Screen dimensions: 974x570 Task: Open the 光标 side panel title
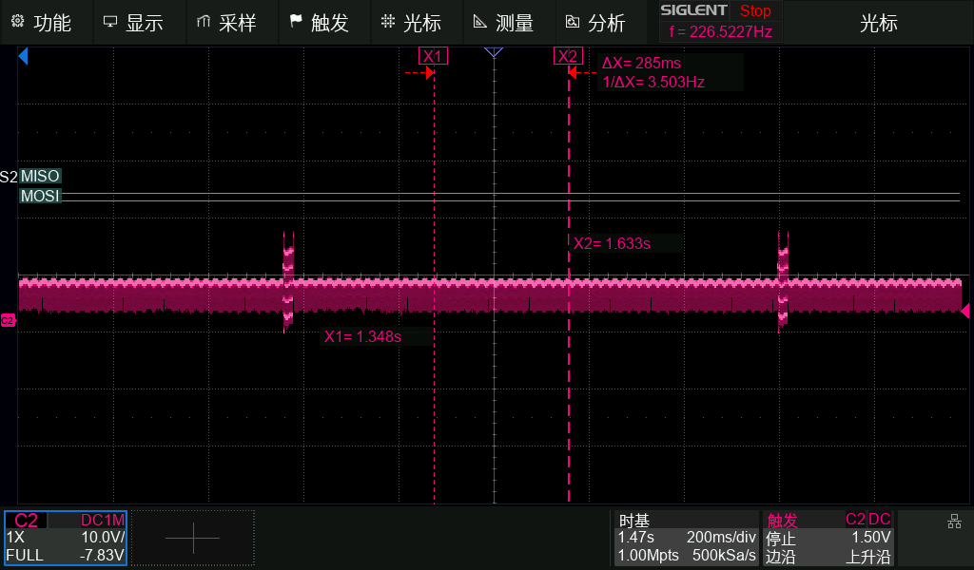point(878,23)
